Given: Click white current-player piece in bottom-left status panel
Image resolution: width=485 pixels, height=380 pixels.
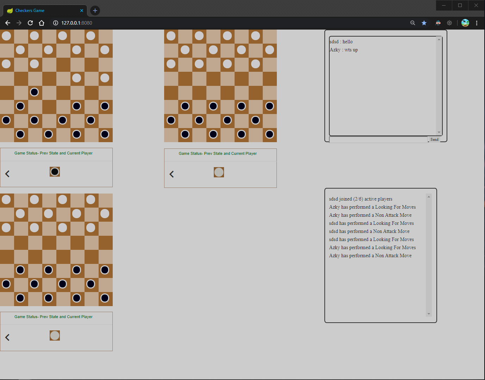Looking at the screenshot, I should click(55, 336).
